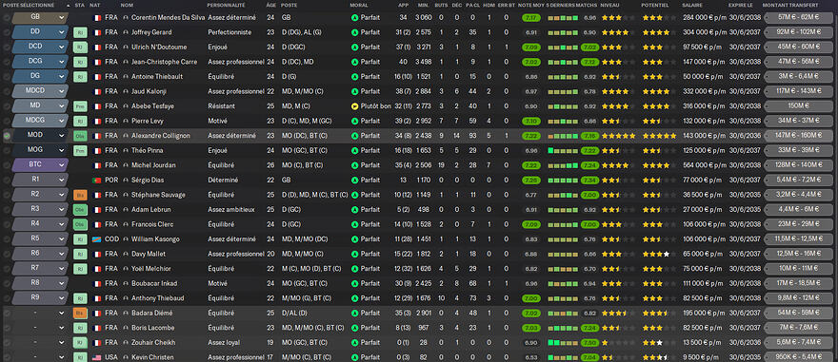Click the Obs status badge for Adam Lebrun

[x=80, y=210]
